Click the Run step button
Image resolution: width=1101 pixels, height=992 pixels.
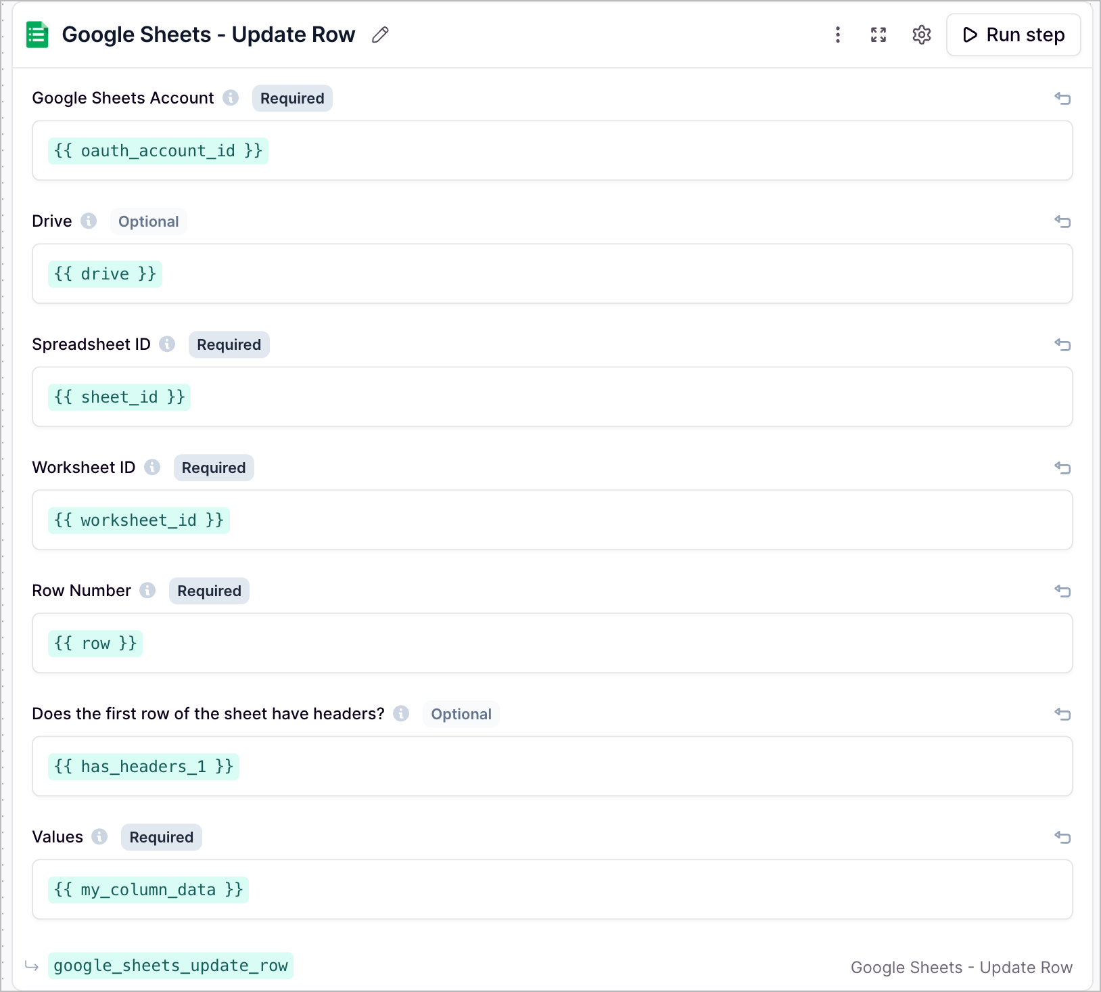[1013, 35]
